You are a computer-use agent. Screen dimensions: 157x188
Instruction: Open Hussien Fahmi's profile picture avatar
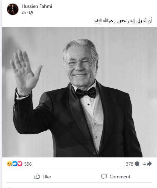13,9
